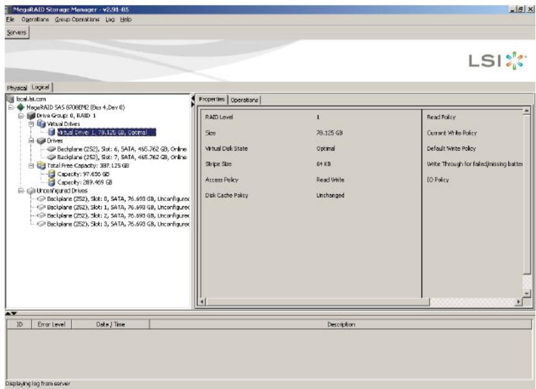
Task: Select Capacity: 289.469 GB entry
Action: [x=85, y=182]
